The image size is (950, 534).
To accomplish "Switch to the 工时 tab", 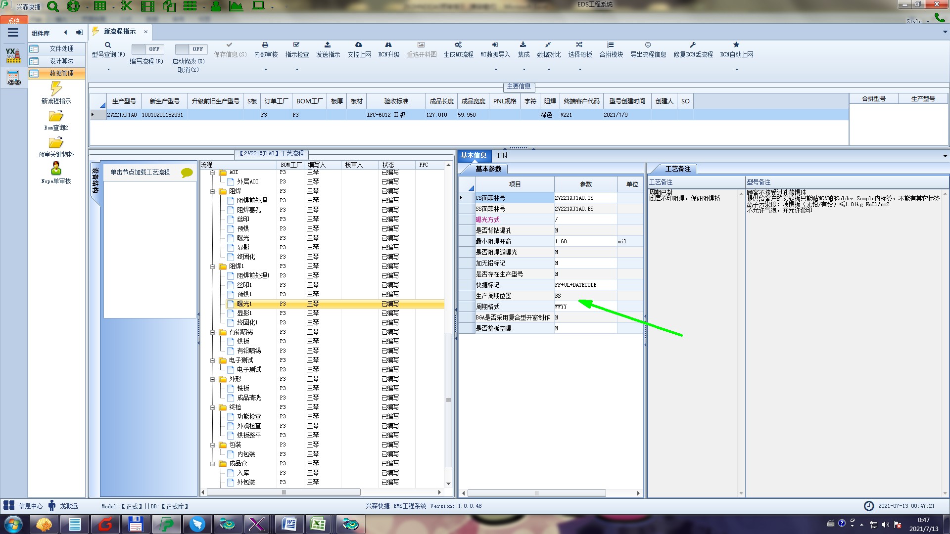I will [501, 155].
